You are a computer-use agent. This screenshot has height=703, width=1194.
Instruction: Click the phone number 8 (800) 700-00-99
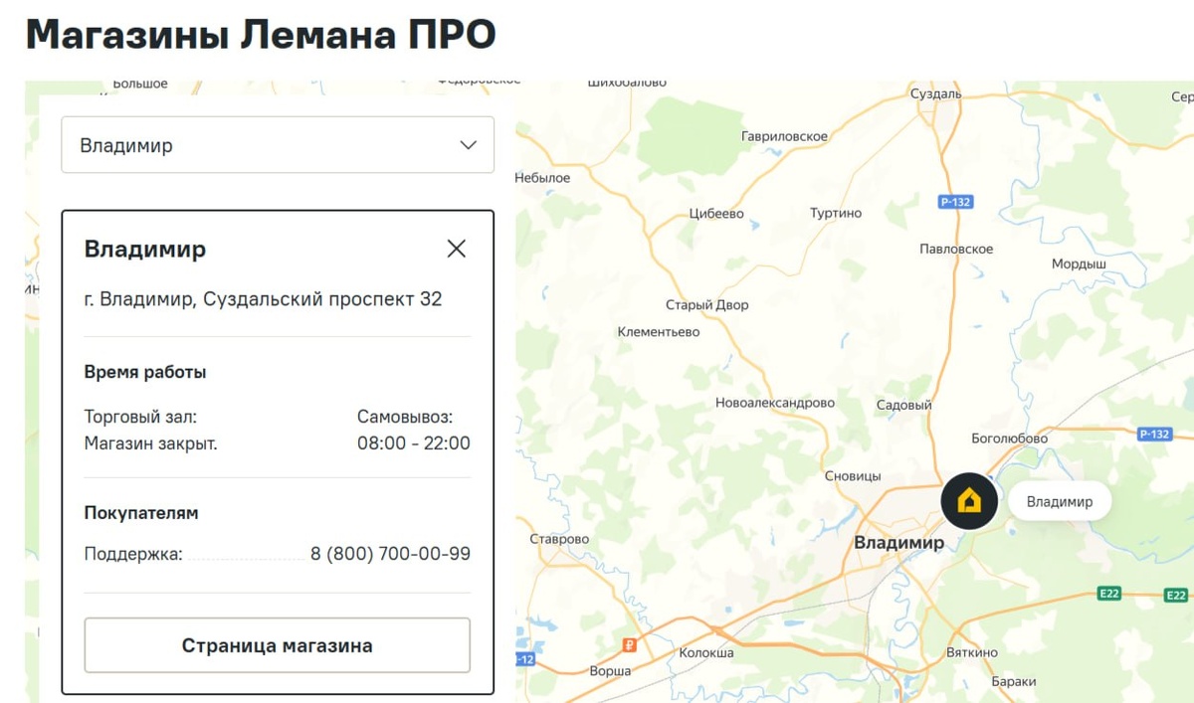click(x=390, y=554)
